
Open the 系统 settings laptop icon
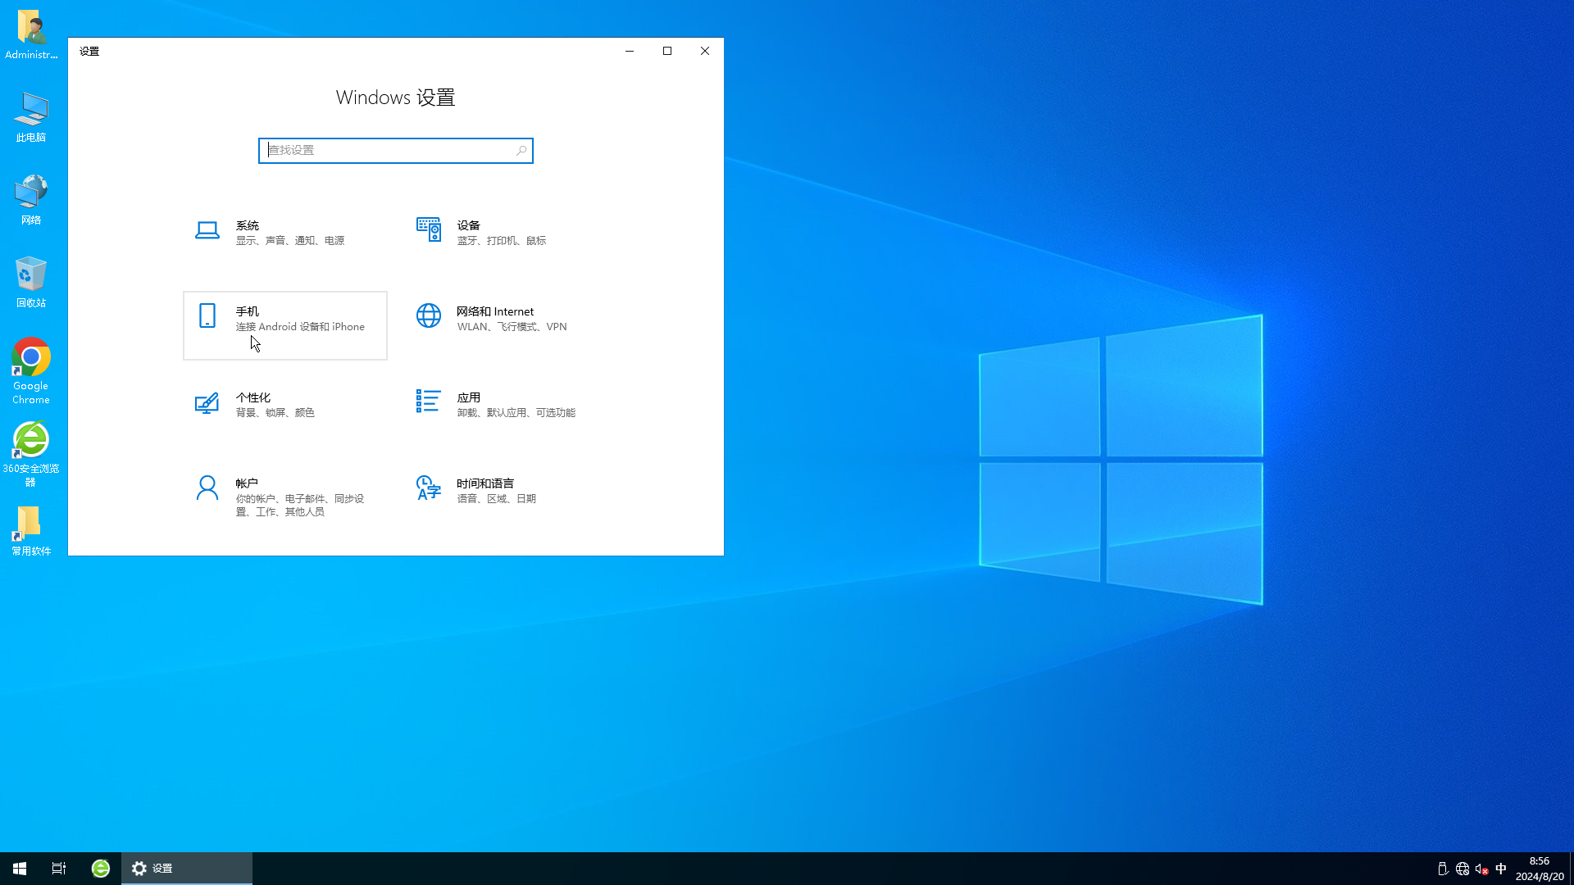pos(207,230)
